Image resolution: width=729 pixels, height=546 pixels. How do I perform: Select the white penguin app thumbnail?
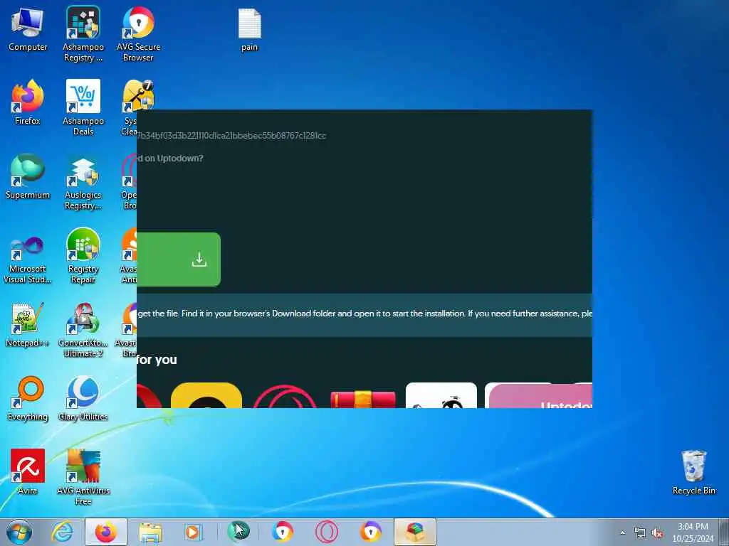[x=441, y=395]
